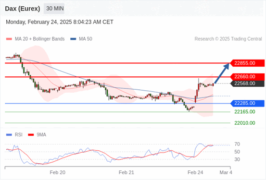Click the 22568.00 current price tag
Image resolution: width=266 pixels, height=180 pixels.
click(x=247, y=84)
